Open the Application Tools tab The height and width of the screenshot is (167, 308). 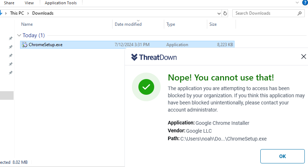click(61, 3)
